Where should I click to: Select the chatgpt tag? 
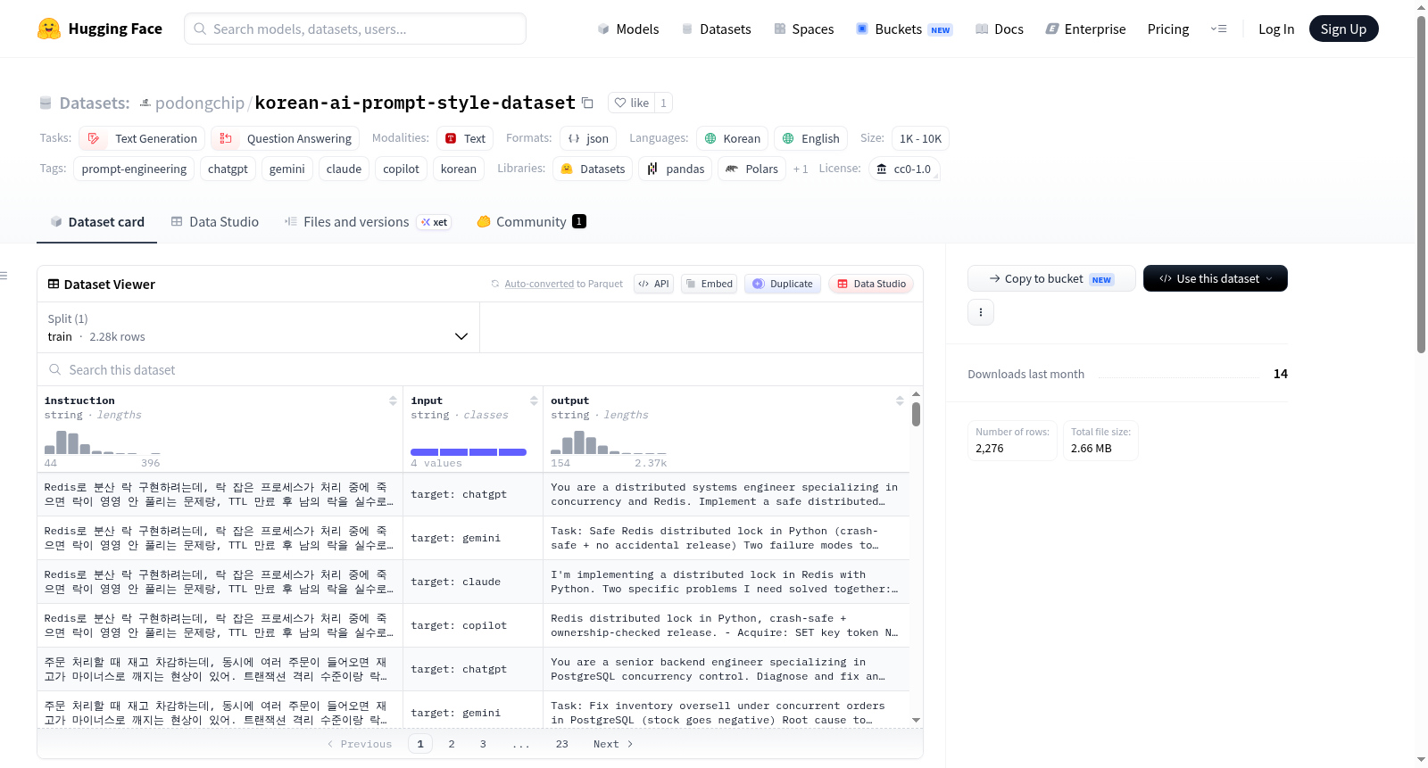228,169
